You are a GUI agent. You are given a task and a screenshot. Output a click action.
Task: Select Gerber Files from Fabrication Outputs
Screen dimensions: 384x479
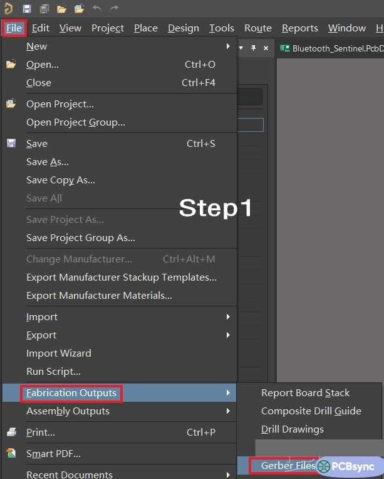288,466
